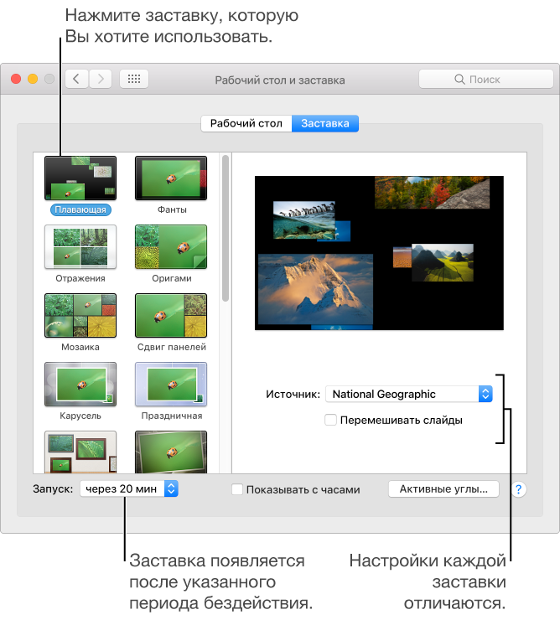This screenshot has width=560, height=620.
Task: Choose the Фанты screensaver thumbnail
Action: pyautogui.click(x=171, y=178)
